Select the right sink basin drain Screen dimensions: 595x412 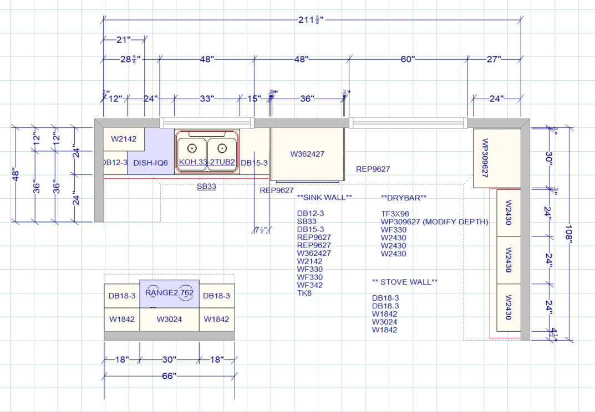(222, 148)
